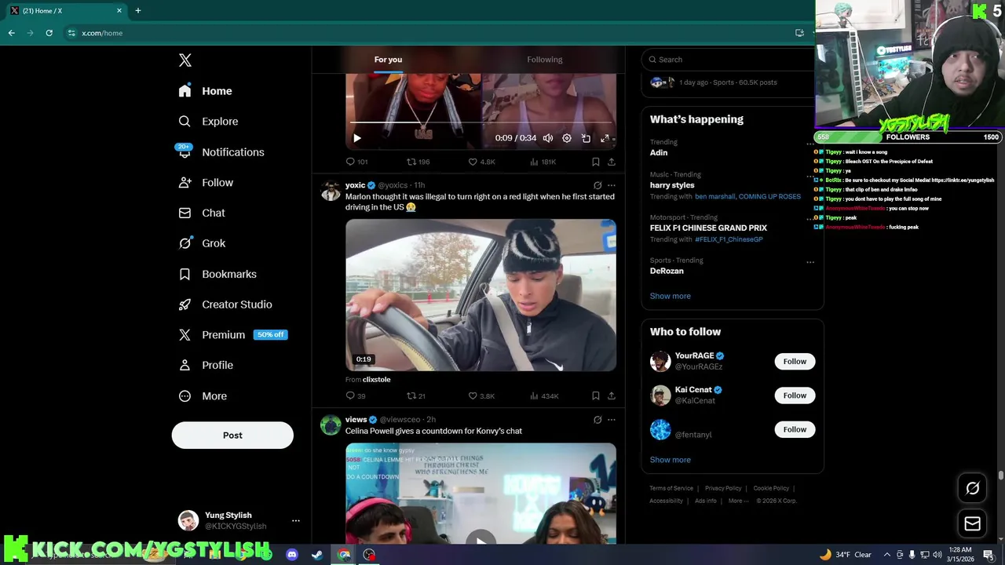This screenshot has height=565, width=1005.
Task: Open the More menu in the sidebar
Action: 203,396
